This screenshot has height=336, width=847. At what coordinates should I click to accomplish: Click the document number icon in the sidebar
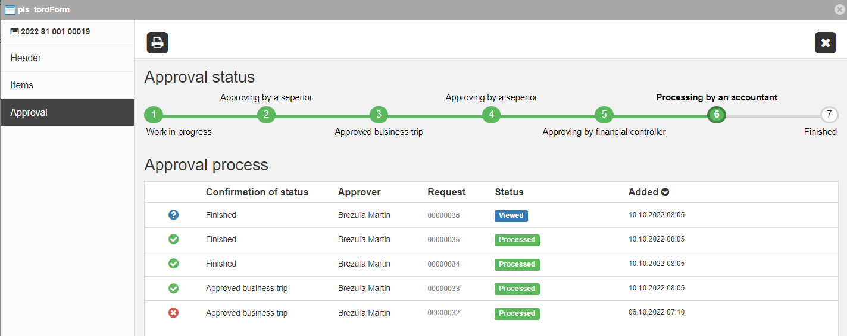click(x=15, y=31)
